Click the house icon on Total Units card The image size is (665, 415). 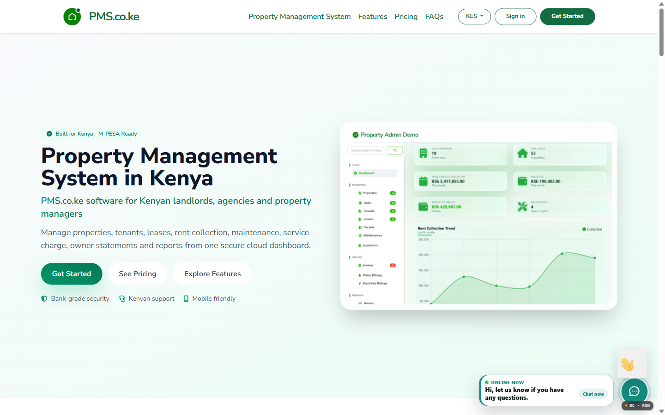coord(522,154)
